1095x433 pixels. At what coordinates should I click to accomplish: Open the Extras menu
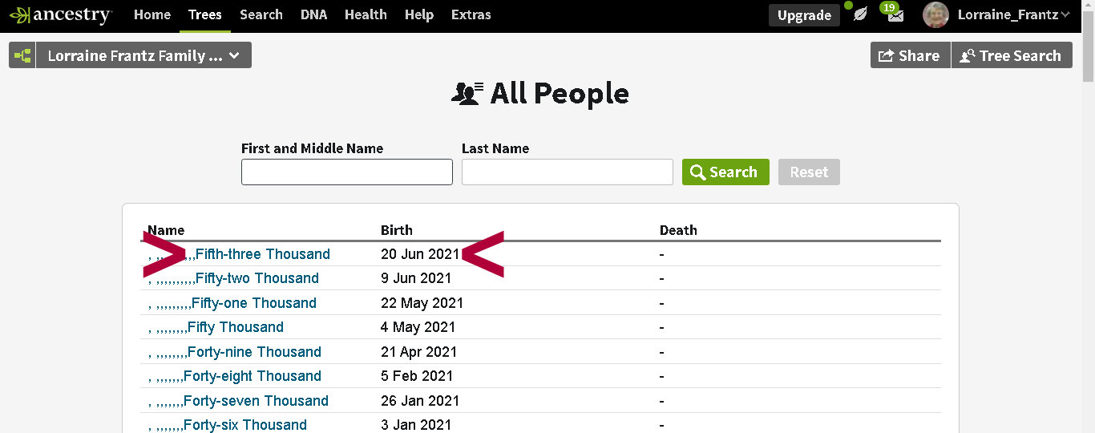471,15
